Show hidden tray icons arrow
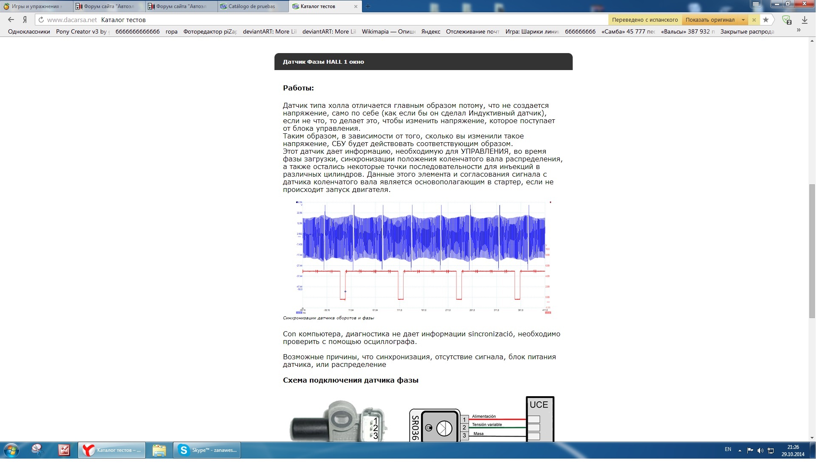Screen dimensions: 817x465 coord(740,451)
